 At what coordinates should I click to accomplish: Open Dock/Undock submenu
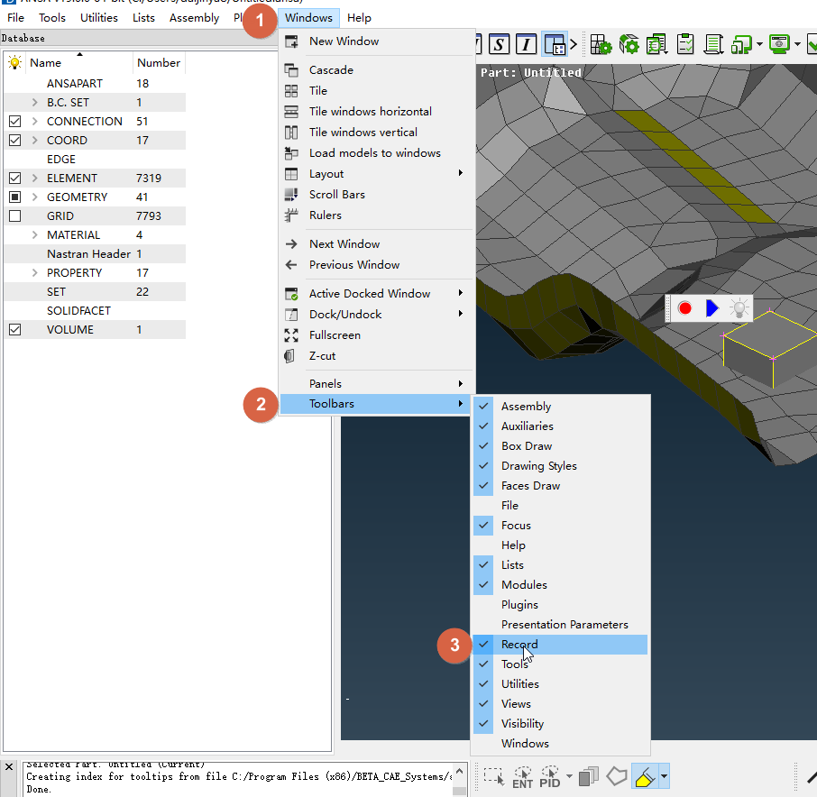[x=377, y=315]
